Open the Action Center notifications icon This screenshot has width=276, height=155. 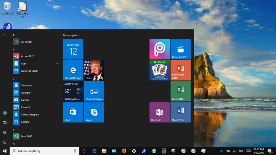click(x=270, y=151)
